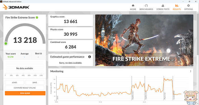Click the Home house icon
Viewport: 199px width, 105px height.
133,6
